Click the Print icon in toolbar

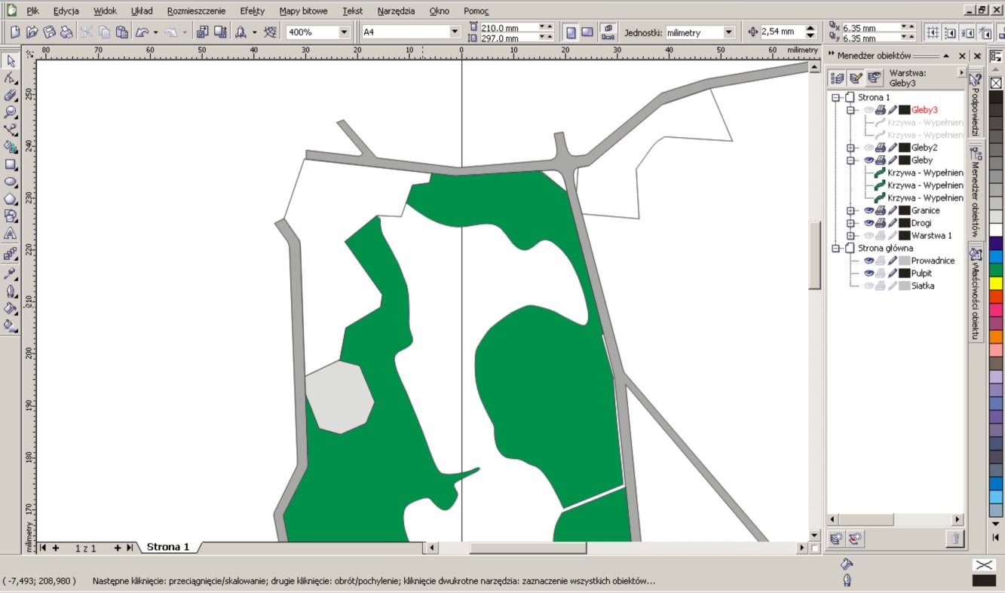tap(67, 32)
